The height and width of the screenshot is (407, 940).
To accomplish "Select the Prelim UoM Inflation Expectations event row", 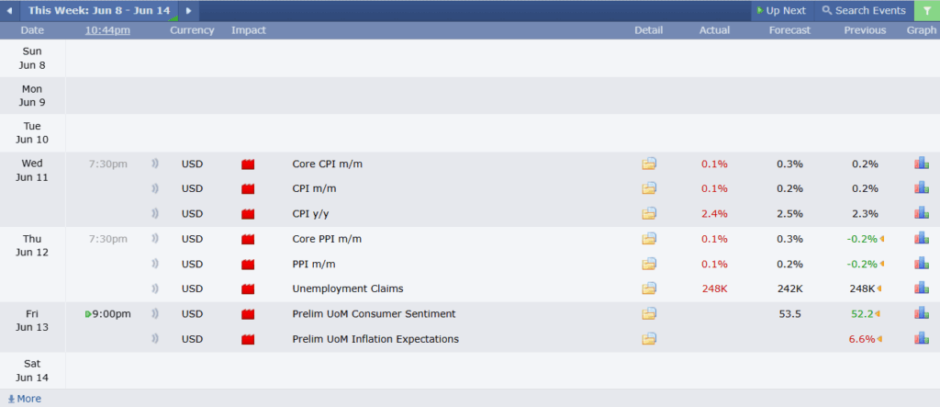I will pos(375,339).
